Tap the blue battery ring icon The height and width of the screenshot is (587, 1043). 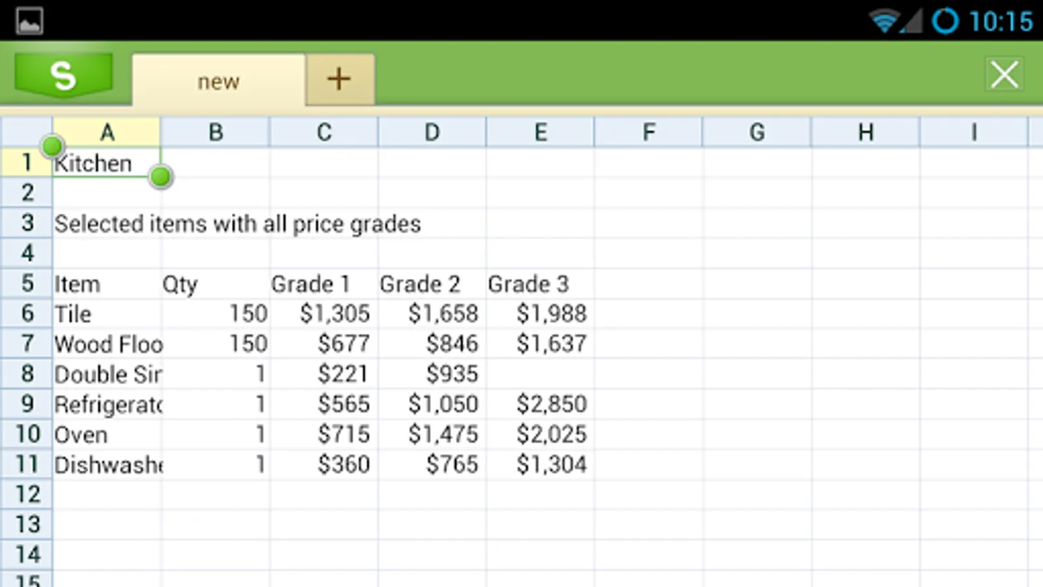(x=945, y=21)
